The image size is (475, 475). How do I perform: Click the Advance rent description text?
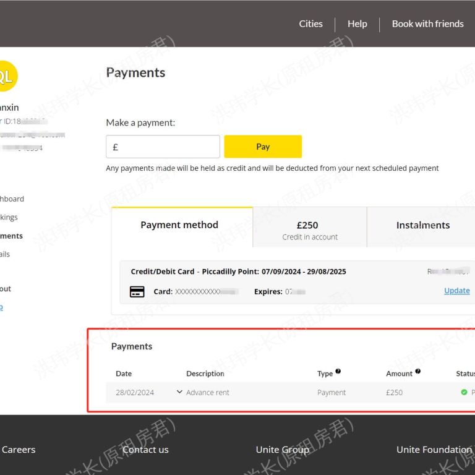click(x=208, y=392)
